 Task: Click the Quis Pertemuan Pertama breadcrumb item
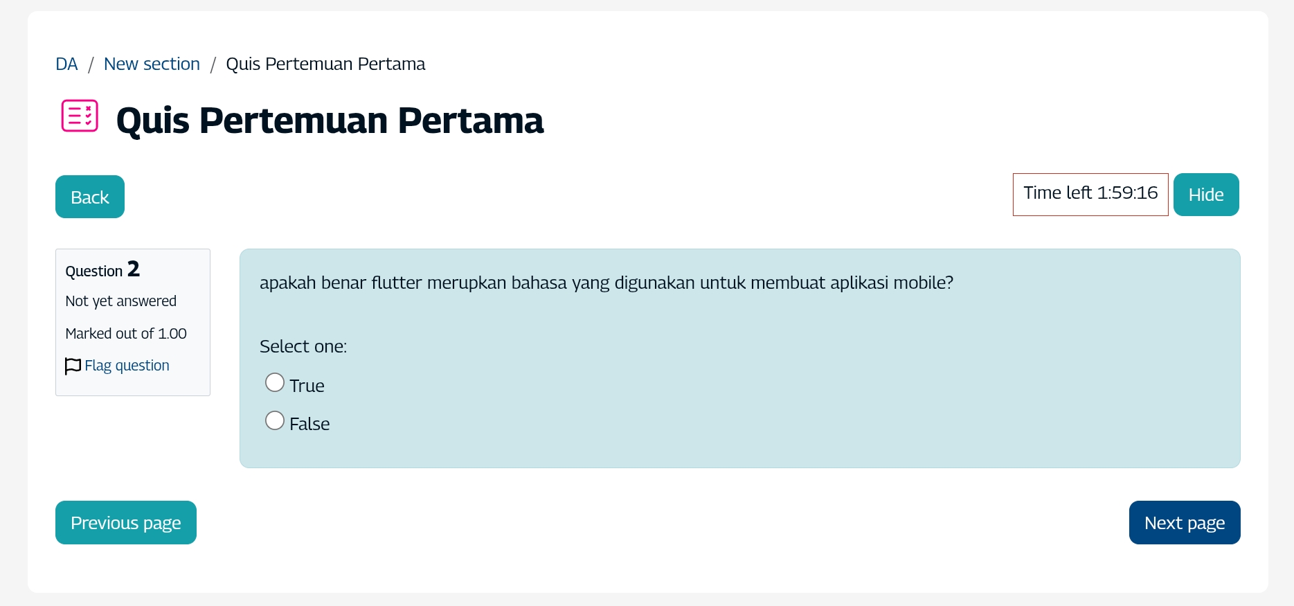[x=325, y=64]
